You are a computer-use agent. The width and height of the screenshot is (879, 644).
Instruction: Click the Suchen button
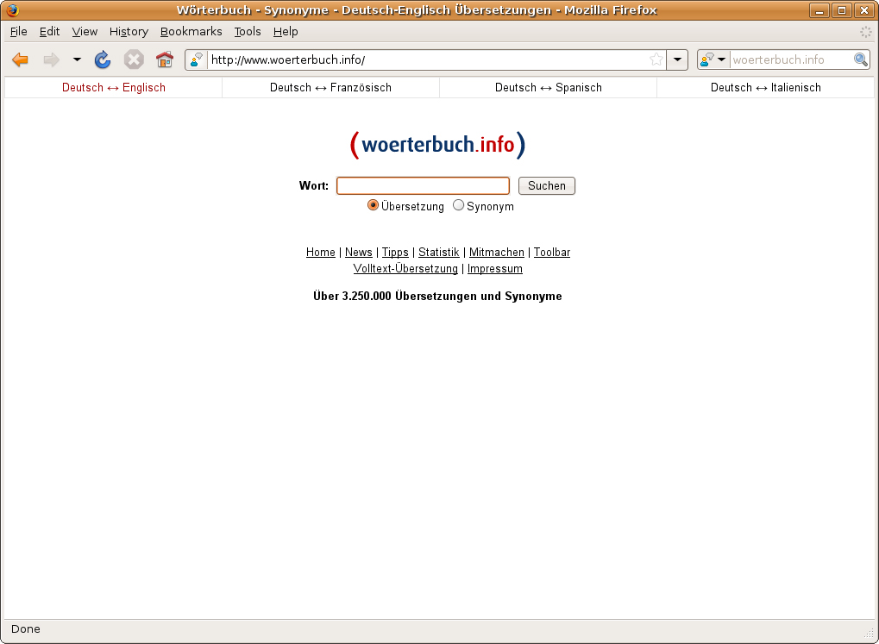coord(547,185)
